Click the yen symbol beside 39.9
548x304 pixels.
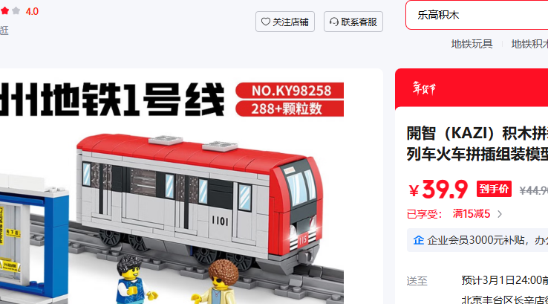(x=414, y=191)
